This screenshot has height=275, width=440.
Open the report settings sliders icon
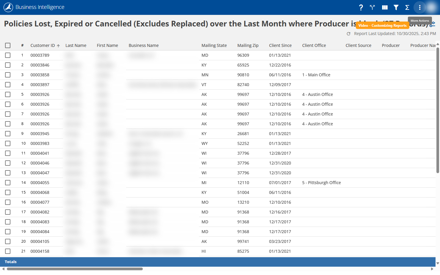pos(433,24)
